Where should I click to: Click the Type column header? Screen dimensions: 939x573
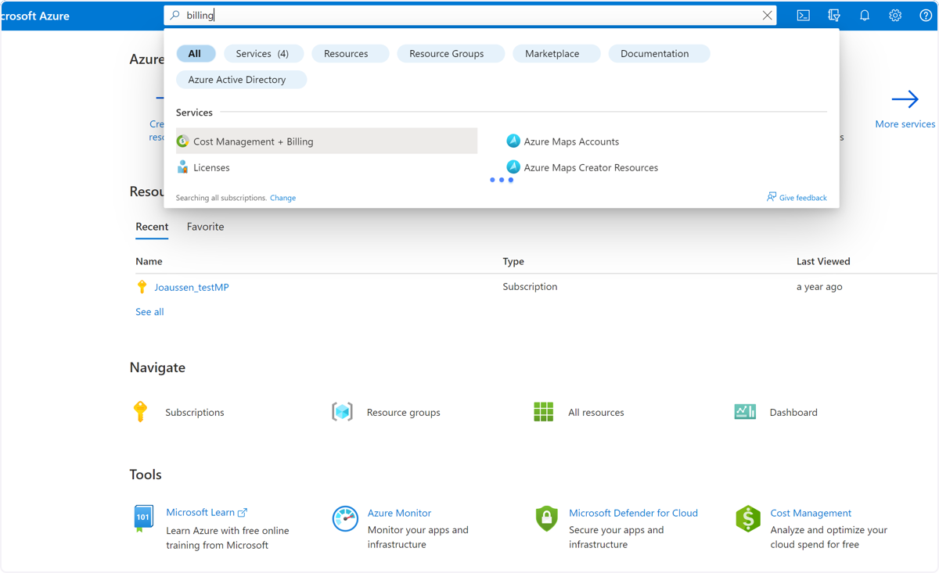click(x=513, y=261)
